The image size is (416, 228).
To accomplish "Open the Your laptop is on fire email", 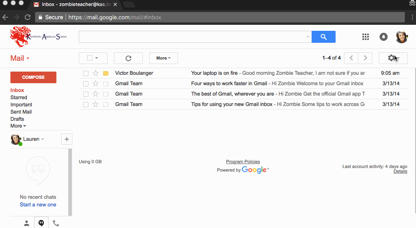I will pos(214,73).
